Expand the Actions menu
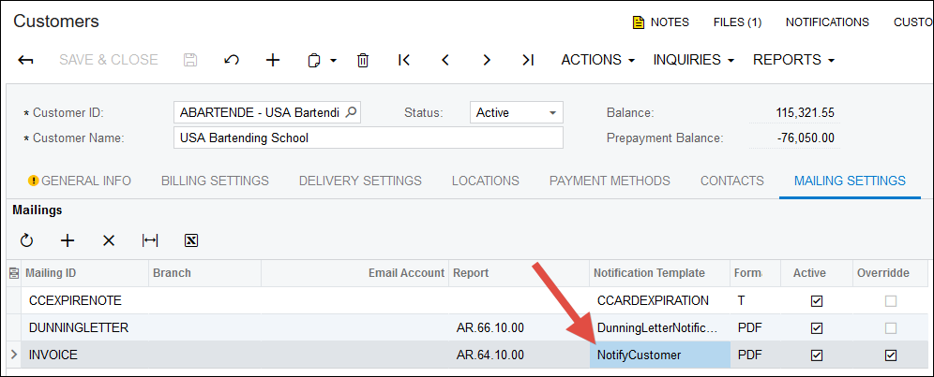The image size is (934, 377). pos(597,60)
